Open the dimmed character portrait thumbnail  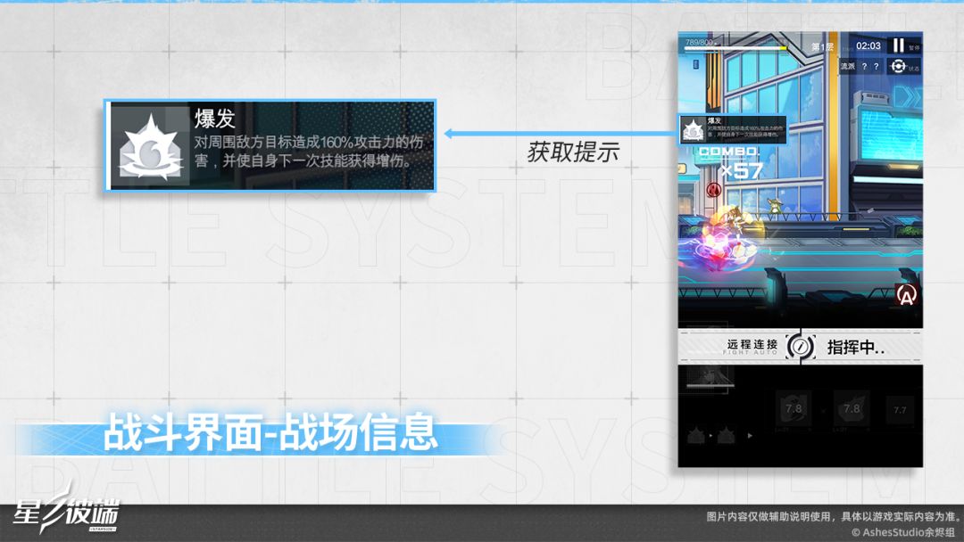[x=711, y=376]
